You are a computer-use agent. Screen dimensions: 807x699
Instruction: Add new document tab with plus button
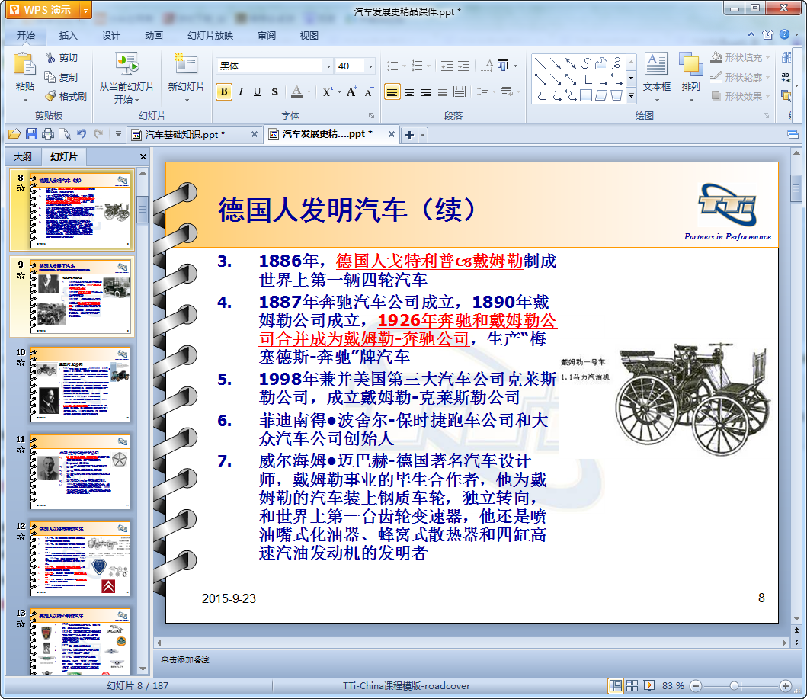(409, 135)
